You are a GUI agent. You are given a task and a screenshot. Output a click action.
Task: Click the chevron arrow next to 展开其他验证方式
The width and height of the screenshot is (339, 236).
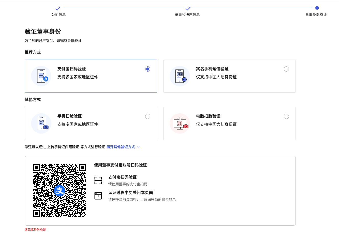tap(139, 147)
